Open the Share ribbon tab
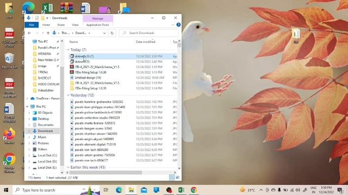This screenshot has height=195, width=348. coord(61,25)
